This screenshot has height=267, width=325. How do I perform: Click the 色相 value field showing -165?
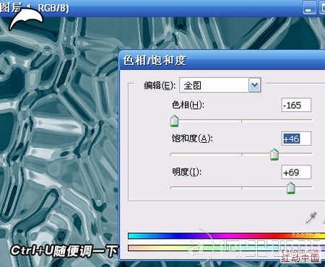[296, 105]
